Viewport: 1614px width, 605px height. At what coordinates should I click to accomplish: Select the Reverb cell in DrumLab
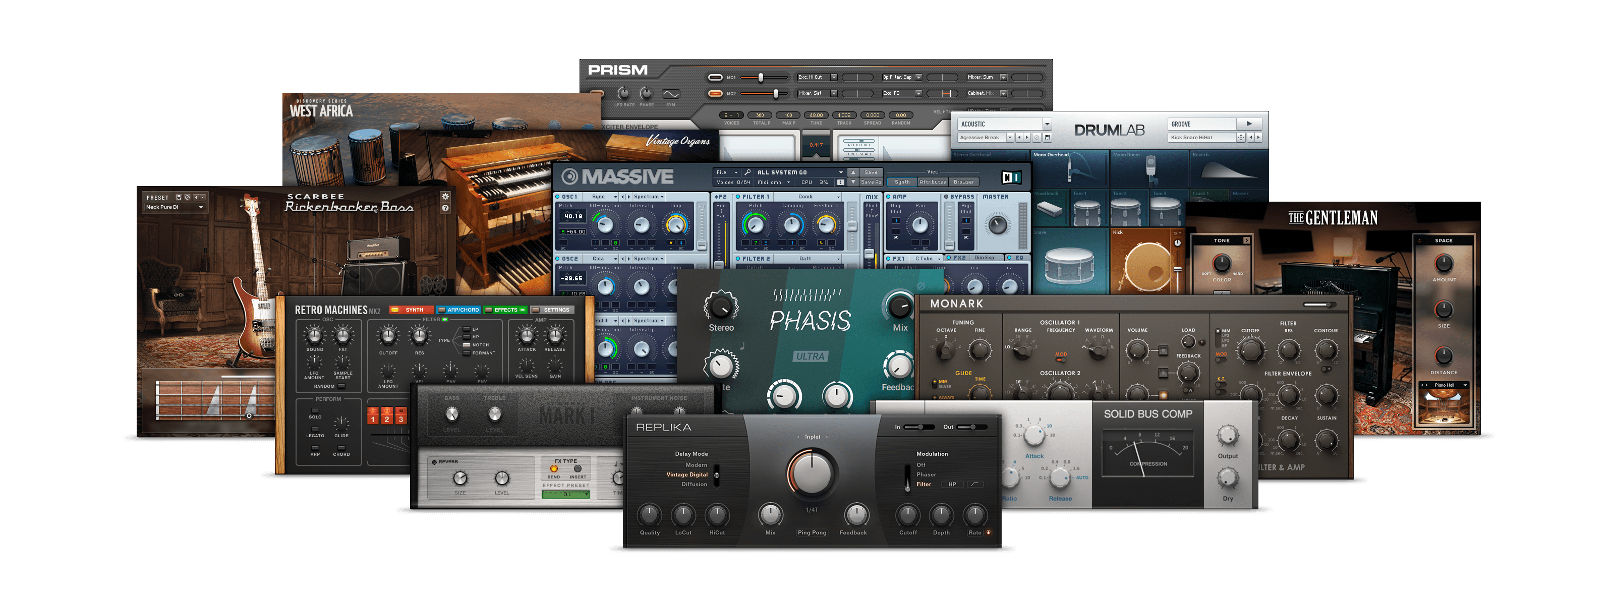point(1229,168)
